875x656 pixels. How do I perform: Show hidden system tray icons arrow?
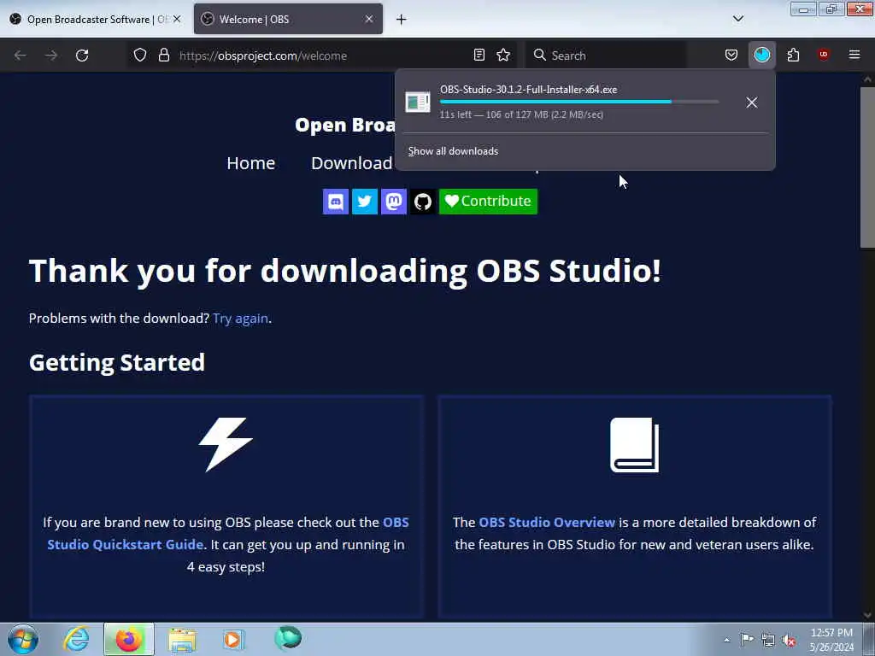726,640
